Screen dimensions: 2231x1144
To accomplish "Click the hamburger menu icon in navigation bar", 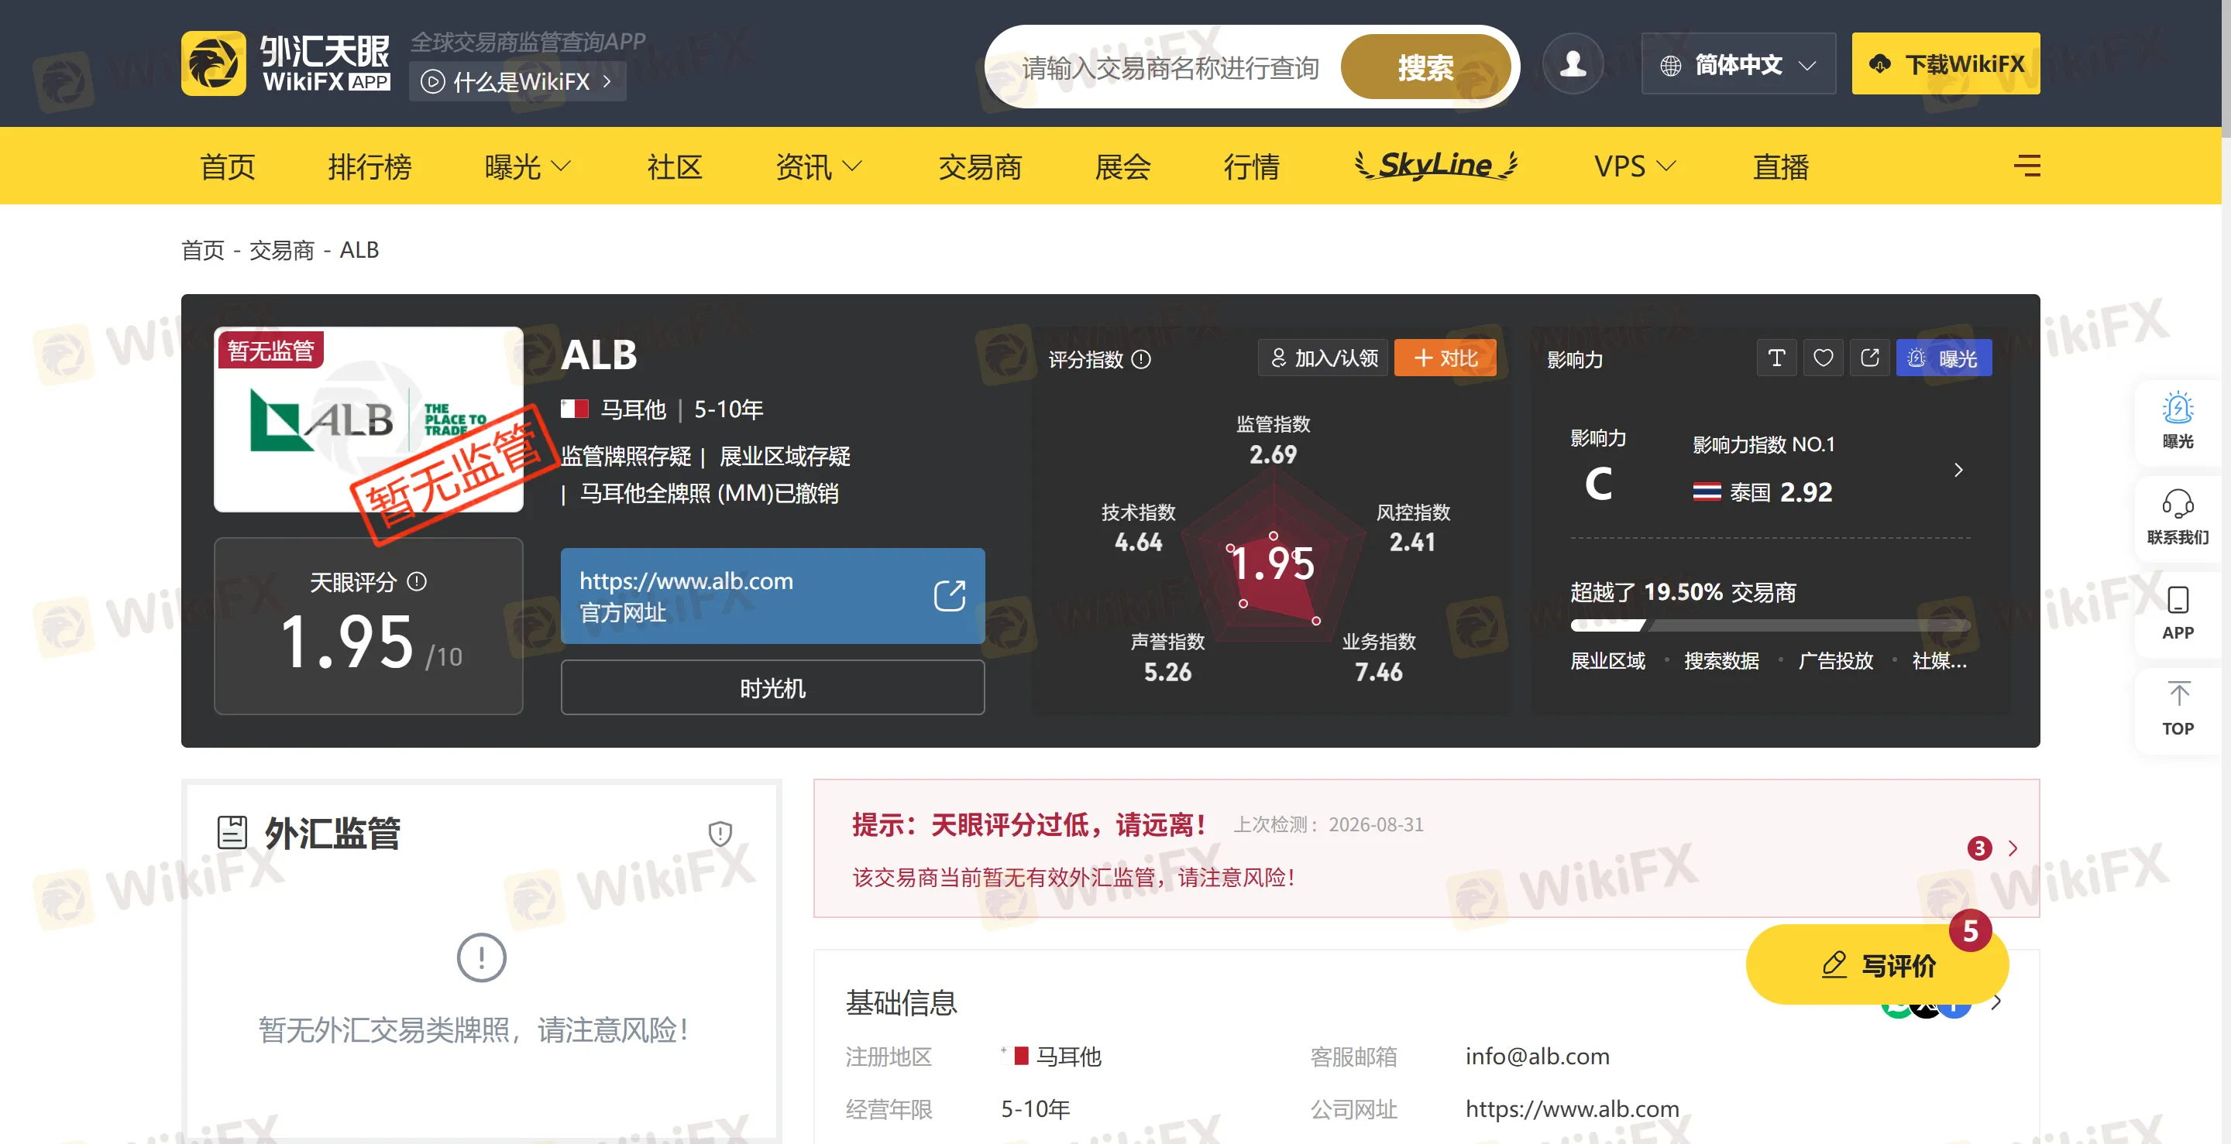I will (2026, 166).
